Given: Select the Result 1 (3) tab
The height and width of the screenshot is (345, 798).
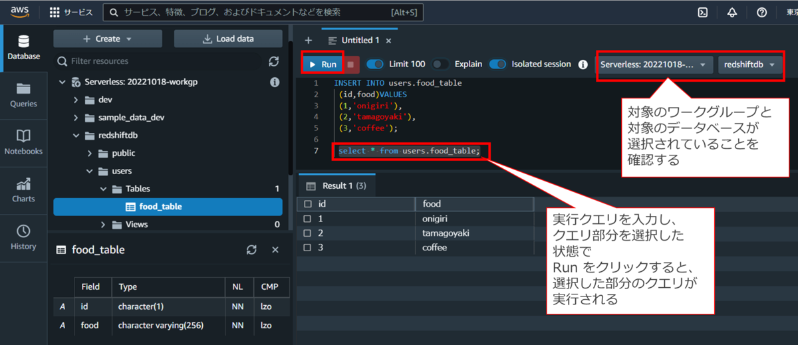Looking at the screenshot, I should click(337, 185).
